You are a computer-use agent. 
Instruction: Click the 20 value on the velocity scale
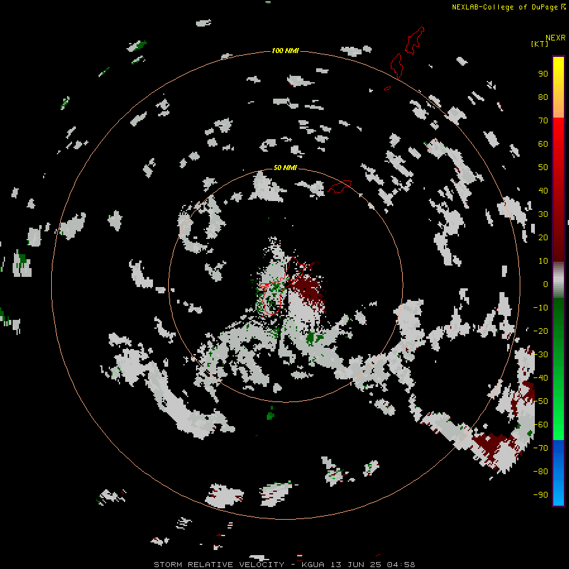pos(543,238)
